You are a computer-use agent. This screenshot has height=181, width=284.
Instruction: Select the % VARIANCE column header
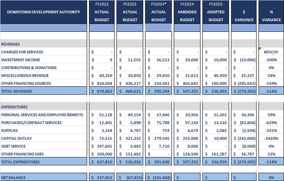click(x=271, y=12)
